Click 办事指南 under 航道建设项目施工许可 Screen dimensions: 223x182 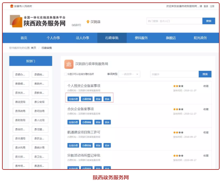click(87, 145)
